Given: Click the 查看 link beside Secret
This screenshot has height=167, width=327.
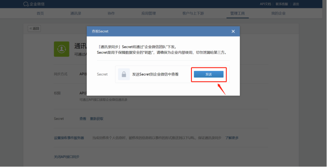Looking at the screenshot, I should pos(83,119).
